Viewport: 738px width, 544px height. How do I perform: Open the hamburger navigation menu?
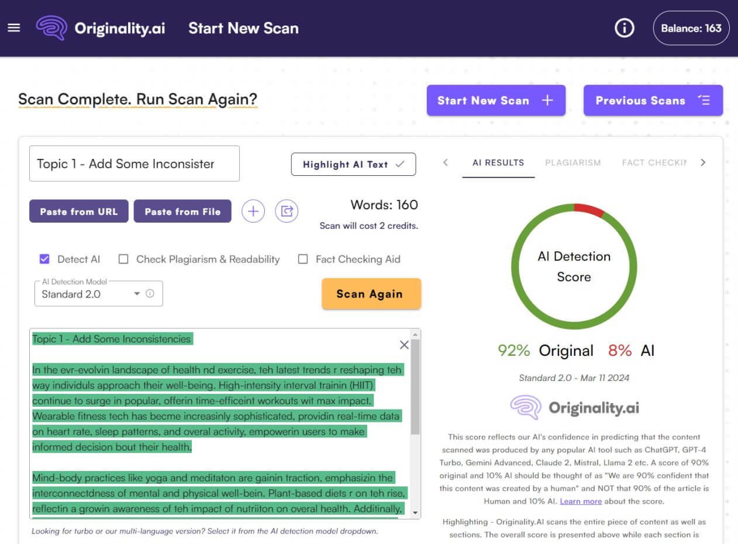coord(14,28)
